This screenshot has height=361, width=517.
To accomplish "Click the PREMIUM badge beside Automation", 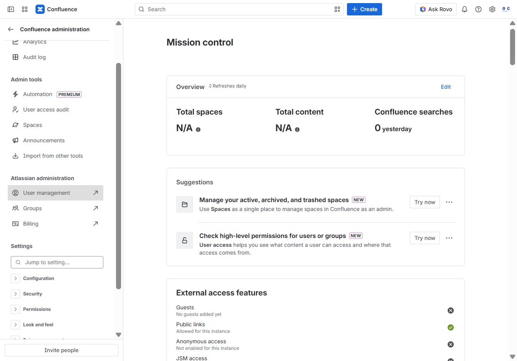I will pyautogui.click(x=69, y=94).
